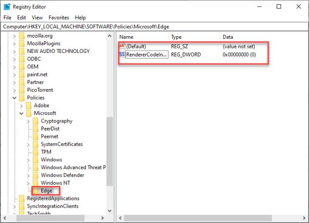Open the Favorites menu
Image resolution: width=309 pixels, height=223 pixels.
(59, 18)
